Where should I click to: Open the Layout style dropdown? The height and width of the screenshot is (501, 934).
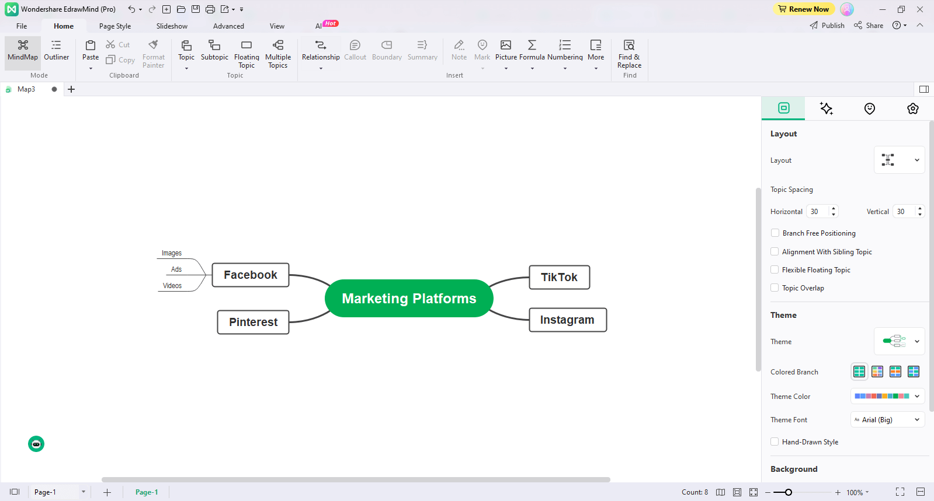point(900,160)
